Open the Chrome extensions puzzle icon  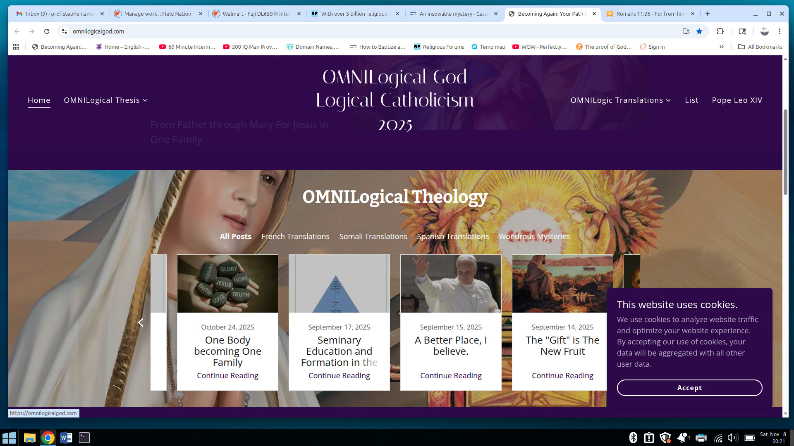(720, 31)
